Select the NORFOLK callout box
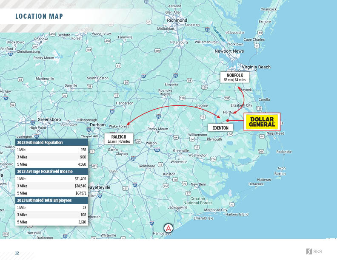The image size is (337, 260). pyautogui.click(x=235, y=77)
